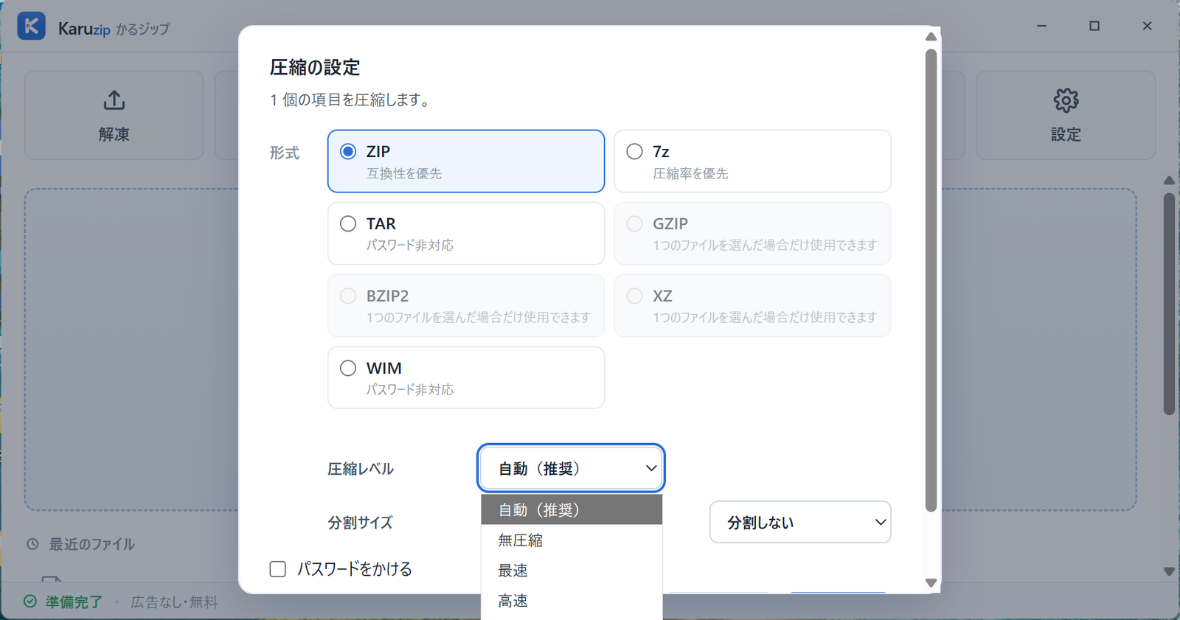This screenshot has width=1180, height=620.
Task: Choose the TAR format radio button
Action: point(348,223)
